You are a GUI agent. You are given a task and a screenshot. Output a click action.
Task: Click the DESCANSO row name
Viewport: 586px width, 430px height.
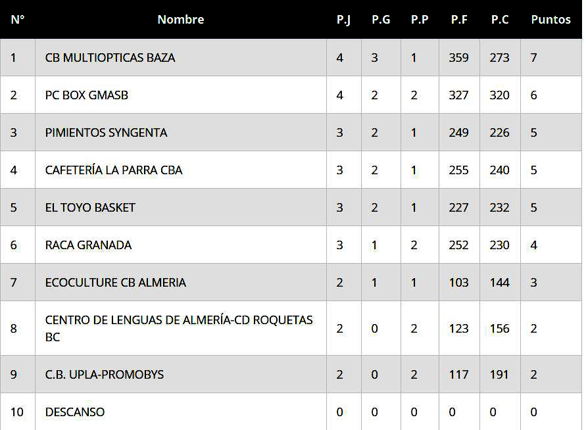[x=75, y=412]
